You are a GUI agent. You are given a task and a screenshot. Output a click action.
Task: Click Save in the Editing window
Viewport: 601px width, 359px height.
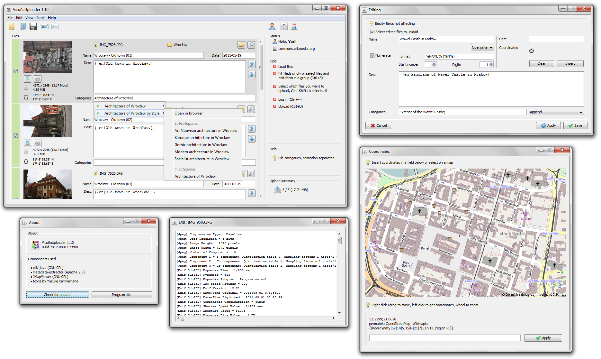[x=575, y=125]
